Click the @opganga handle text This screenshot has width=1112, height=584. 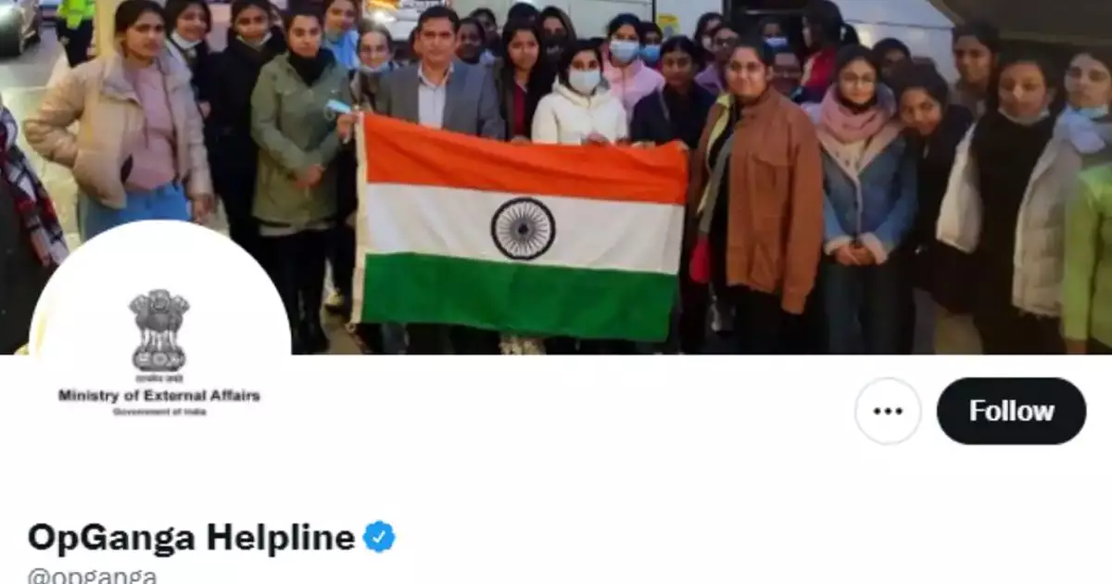(x=93, y=575)
